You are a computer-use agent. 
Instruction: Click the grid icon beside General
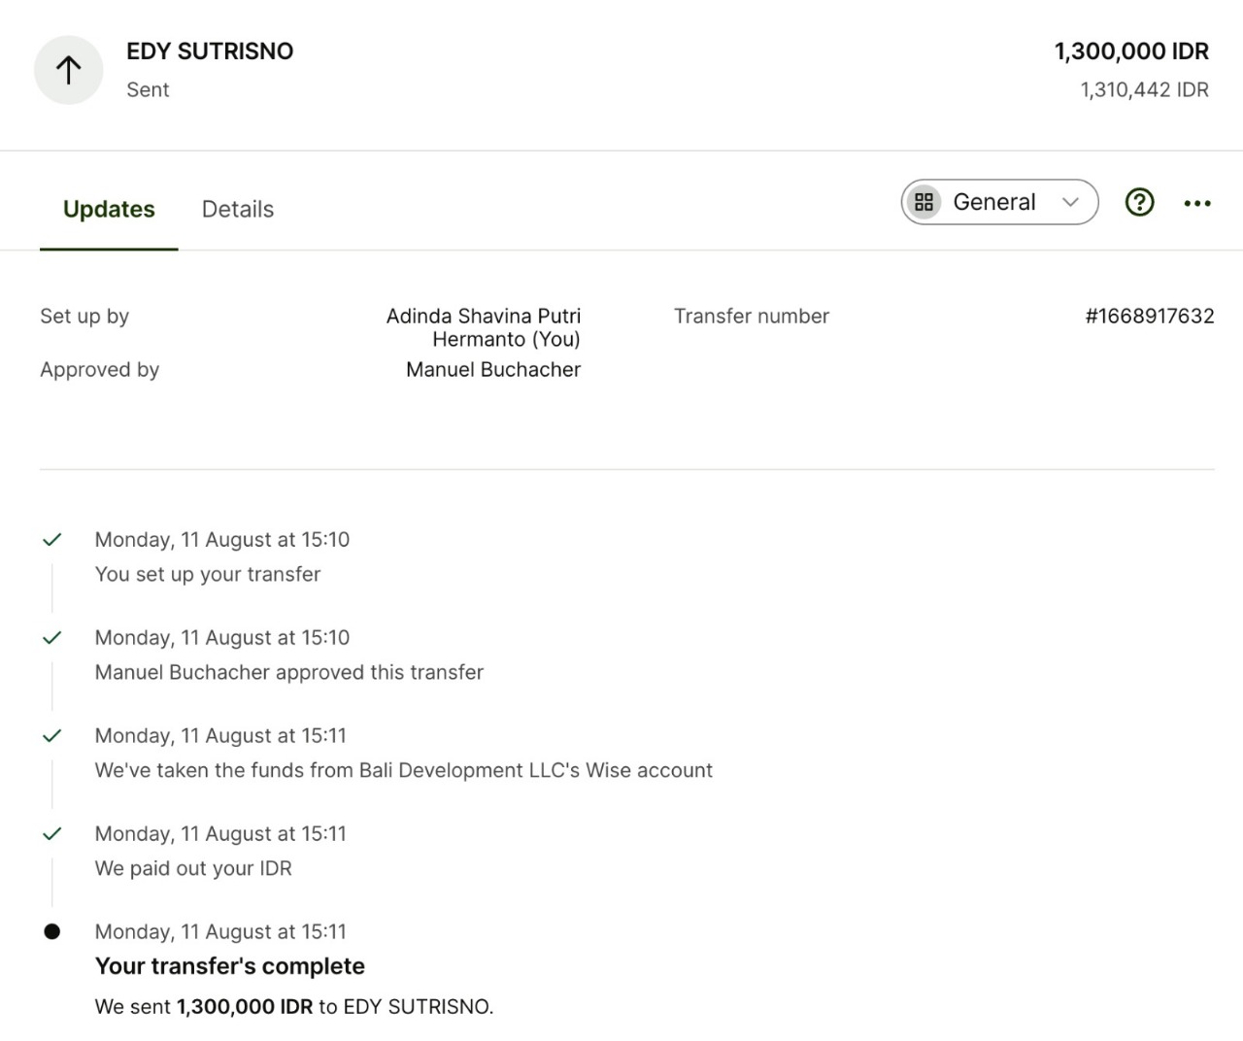[924, 202]
